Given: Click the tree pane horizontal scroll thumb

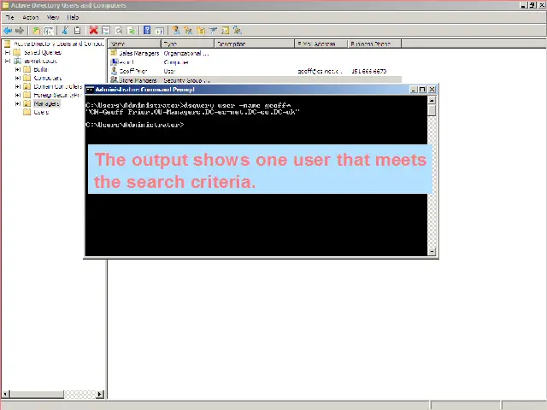Looking at the screenshot, I should pos(37,394).
